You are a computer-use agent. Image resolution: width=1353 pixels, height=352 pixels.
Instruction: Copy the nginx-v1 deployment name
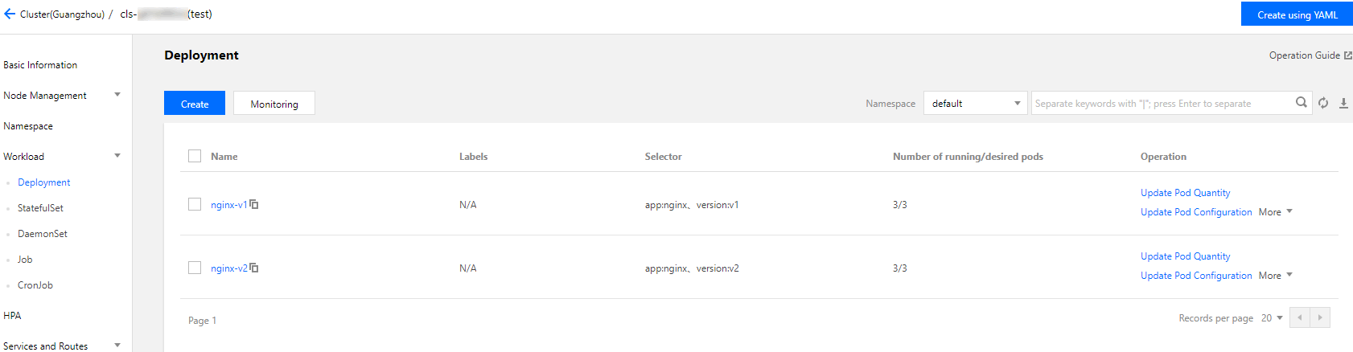click(254, 205)
